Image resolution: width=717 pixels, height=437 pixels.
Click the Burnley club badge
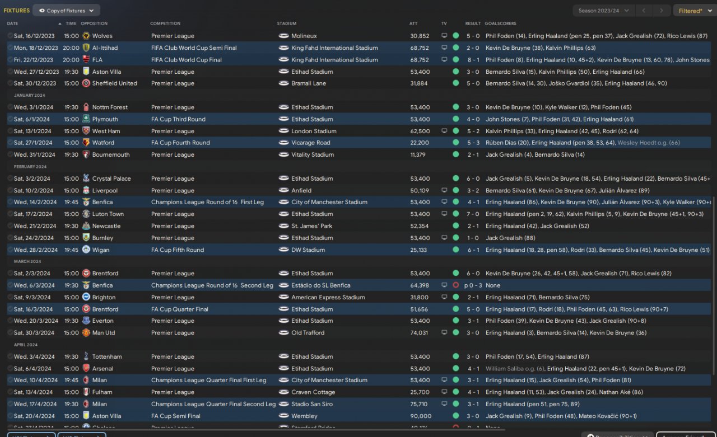point(86,238)
